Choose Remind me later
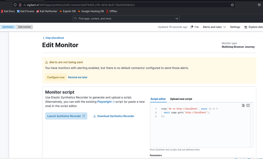 click(x=78, y=77)
